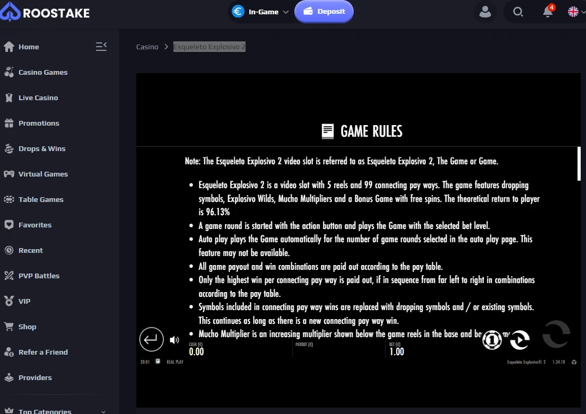This screenshot has height=414, width=586.
Task: Click the Roostake logo
Action: click(x=45, y=12)
